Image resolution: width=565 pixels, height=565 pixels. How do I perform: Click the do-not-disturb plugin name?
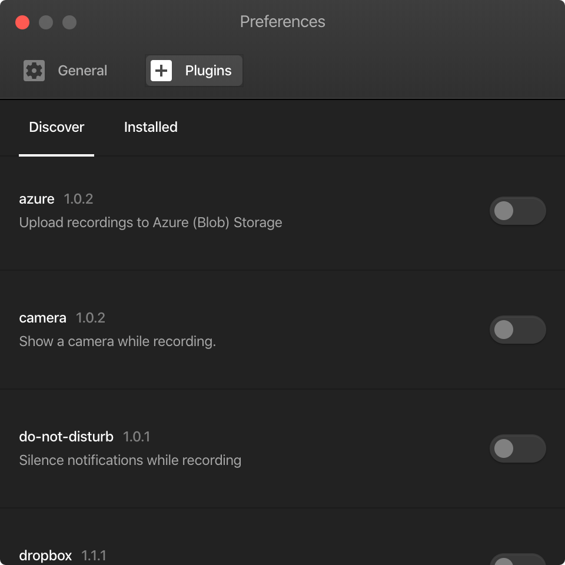67,437
